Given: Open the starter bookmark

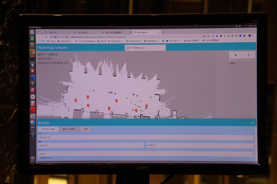Looking at the screenshot, I should pyautogui.click(x=51, y=41).
